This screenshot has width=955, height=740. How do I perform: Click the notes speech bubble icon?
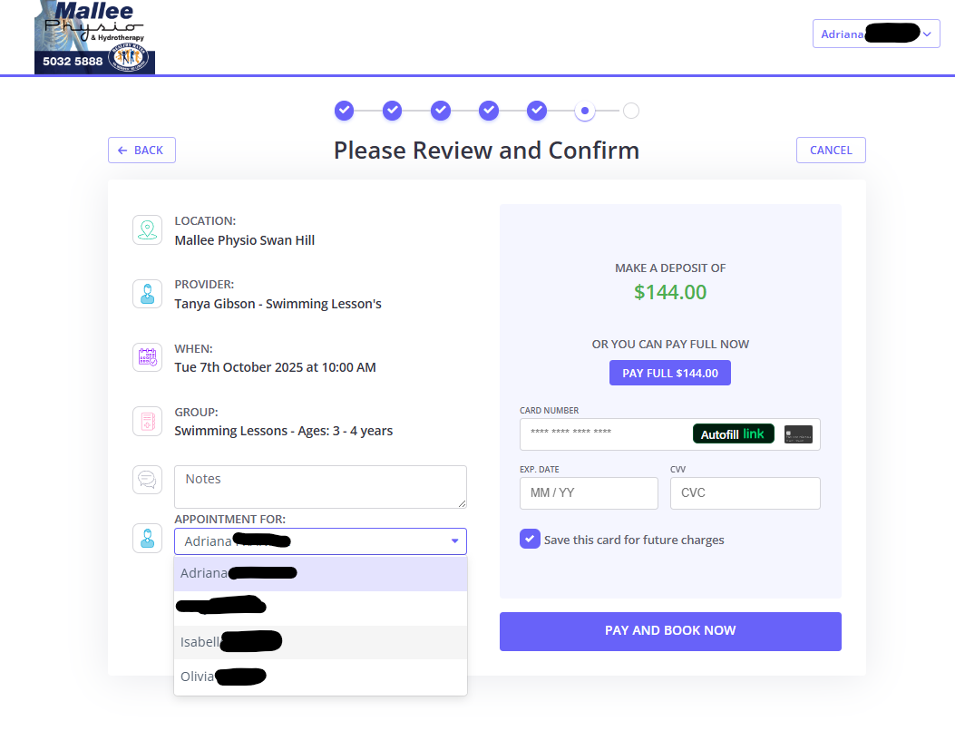[147, 479]
